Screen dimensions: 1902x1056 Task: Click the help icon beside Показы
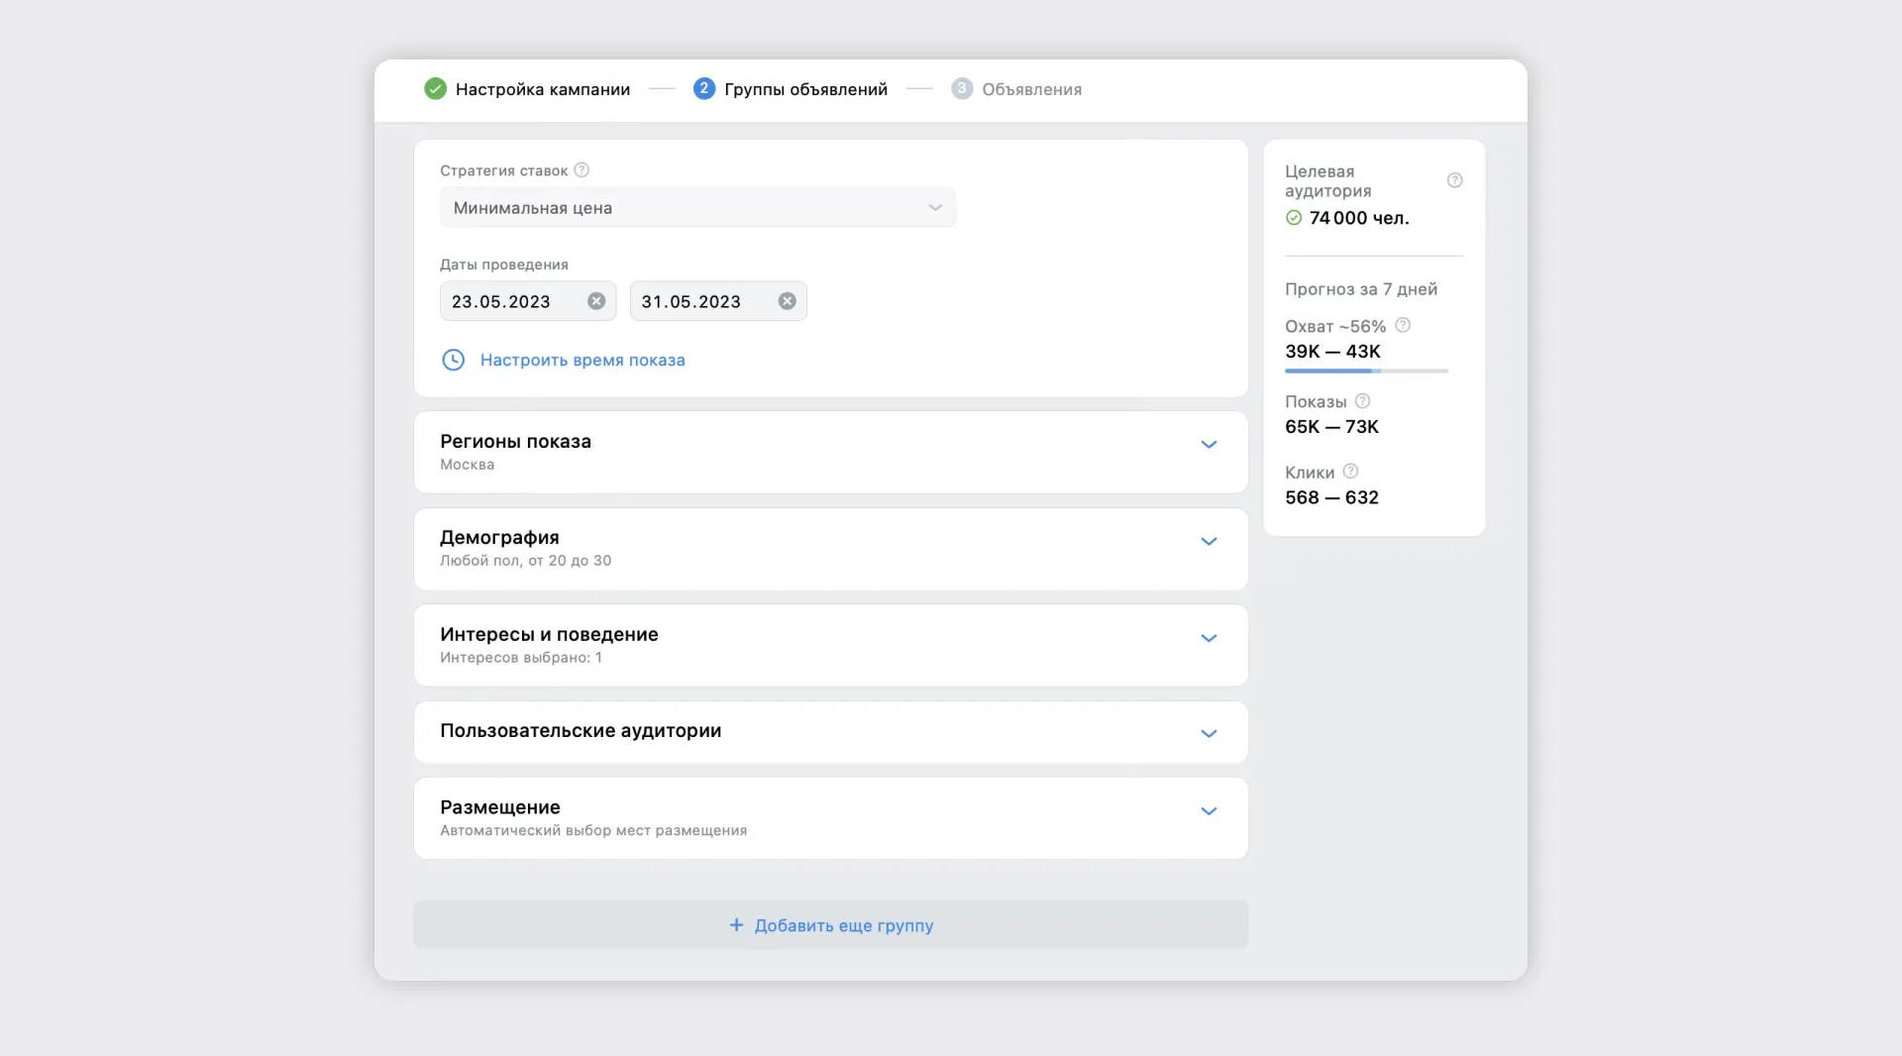[1362, 401]
